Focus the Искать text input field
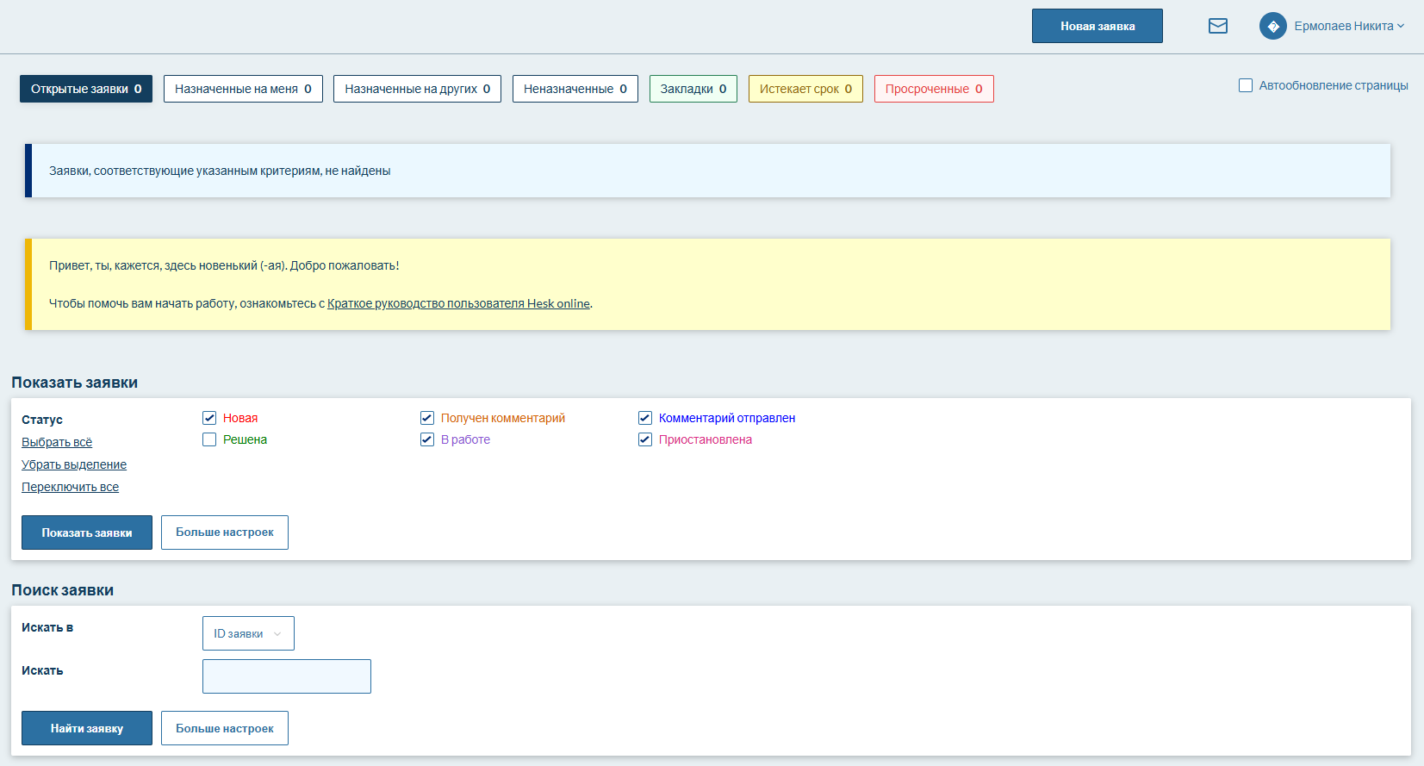 tap(287, 676)
